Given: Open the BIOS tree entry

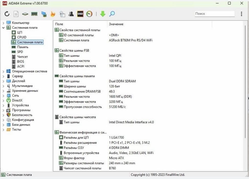Looking at the screenshot, I should point(21,61).
